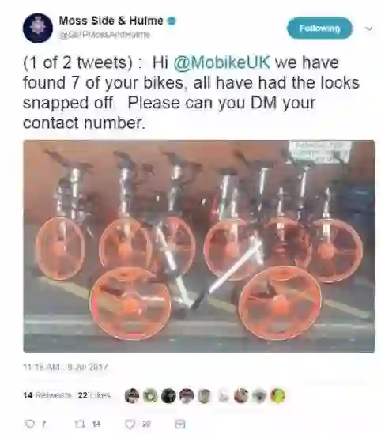The image size is (381, 434).
Task: View the 14 Retweets list
Action: 47,395
